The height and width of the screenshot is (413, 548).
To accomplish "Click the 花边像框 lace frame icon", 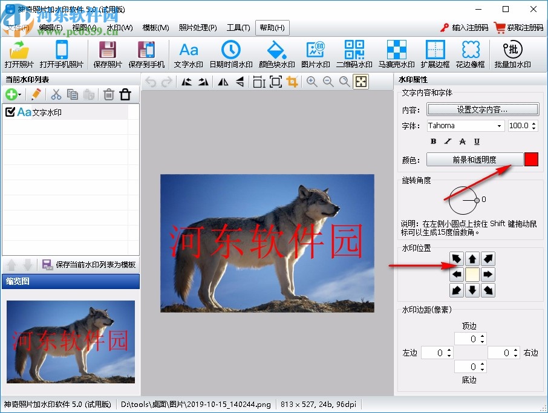I will coord(471,54).
